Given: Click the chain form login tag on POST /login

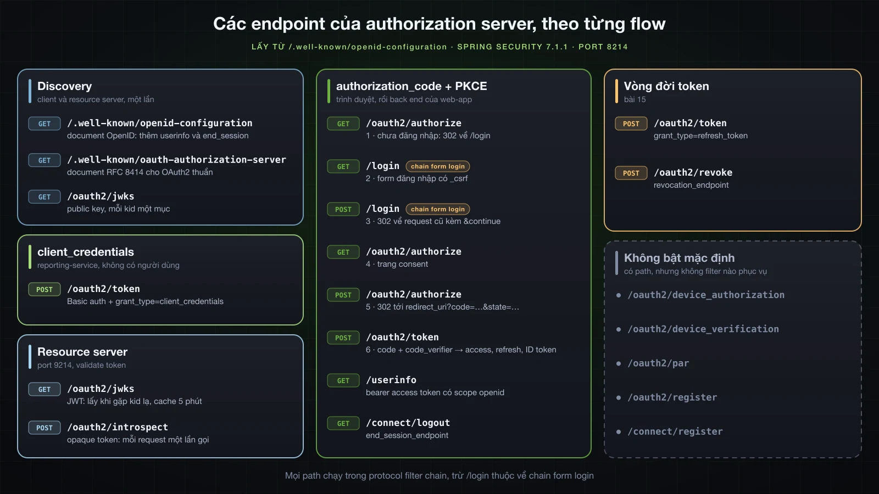Looking at the screenshot, I should coord(438,209).
